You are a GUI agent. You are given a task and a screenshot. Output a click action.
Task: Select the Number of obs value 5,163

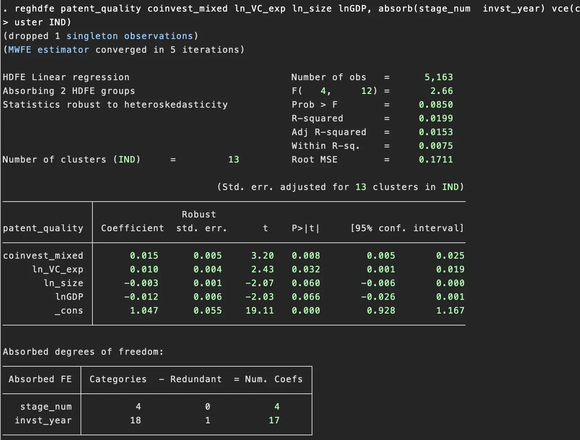(438, 77)
